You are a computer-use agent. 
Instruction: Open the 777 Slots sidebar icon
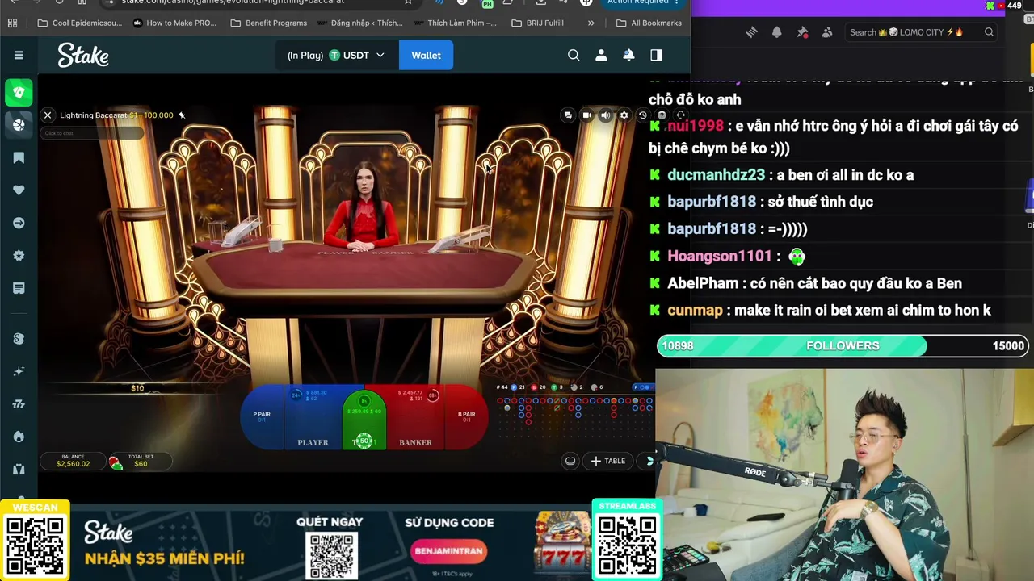pos(19,403)
